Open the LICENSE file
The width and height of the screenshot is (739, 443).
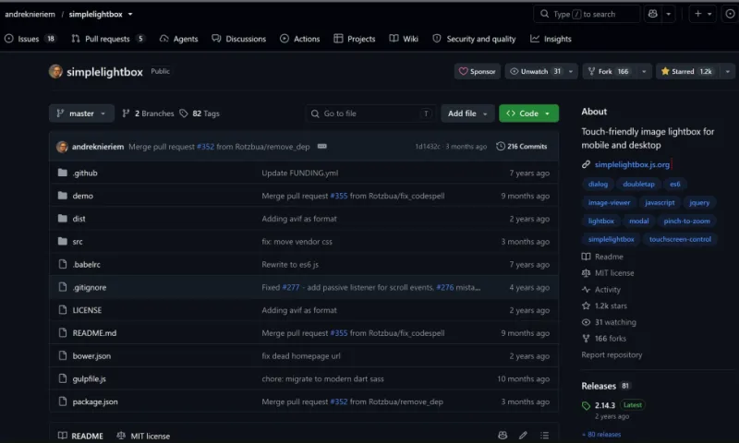[87, 310]
